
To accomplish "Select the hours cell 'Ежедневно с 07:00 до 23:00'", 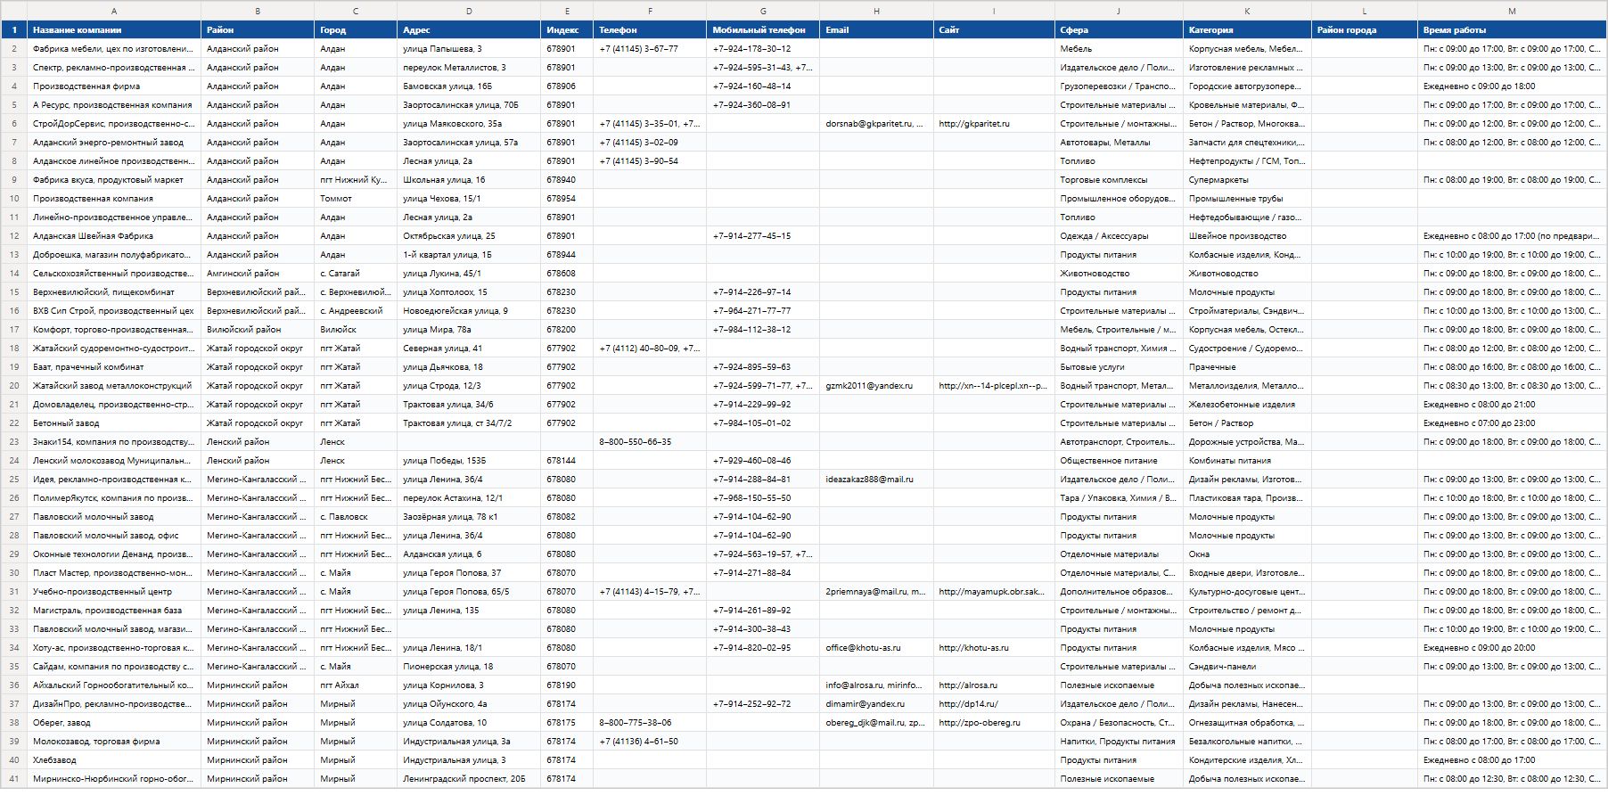I will tap(1512, 423).
